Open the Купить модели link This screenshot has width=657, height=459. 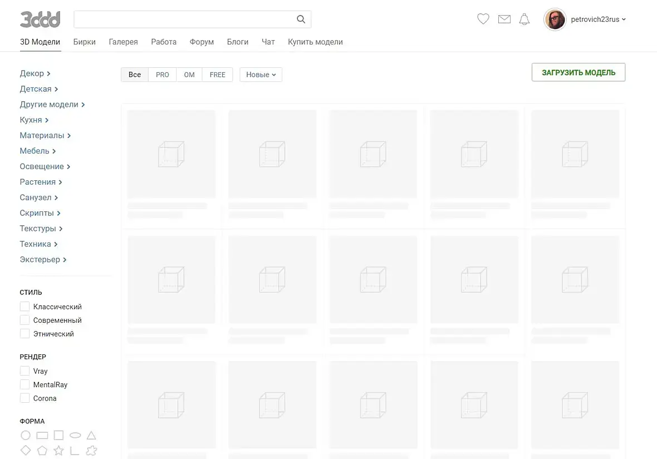click(315, 42)
